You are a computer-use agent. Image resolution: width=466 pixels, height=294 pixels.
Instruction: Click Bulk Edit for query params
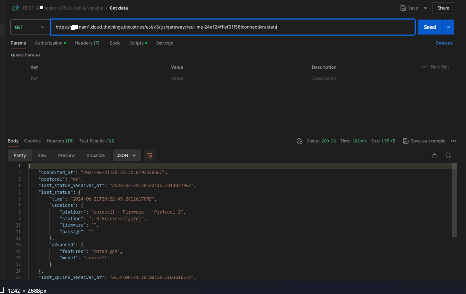pos(440,67)
